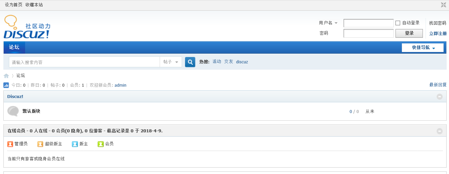Click 找回密码 link
The width and height of the screenshot is (449, 174).
438,23
